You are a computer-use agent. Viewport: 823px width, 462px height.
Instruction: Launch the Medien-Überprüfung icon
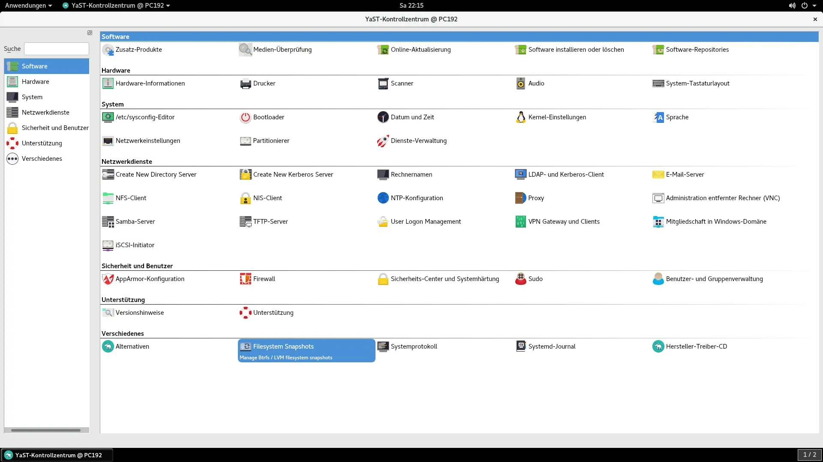(246, 50)
